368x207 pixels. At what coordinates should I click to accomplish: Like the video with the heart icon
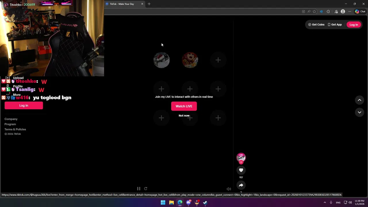click(x=241, y=170)
